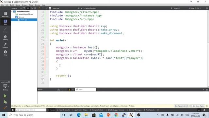Open the Build menu
The height and width of the screenshot is (118, 209).
tap(12, 5)
